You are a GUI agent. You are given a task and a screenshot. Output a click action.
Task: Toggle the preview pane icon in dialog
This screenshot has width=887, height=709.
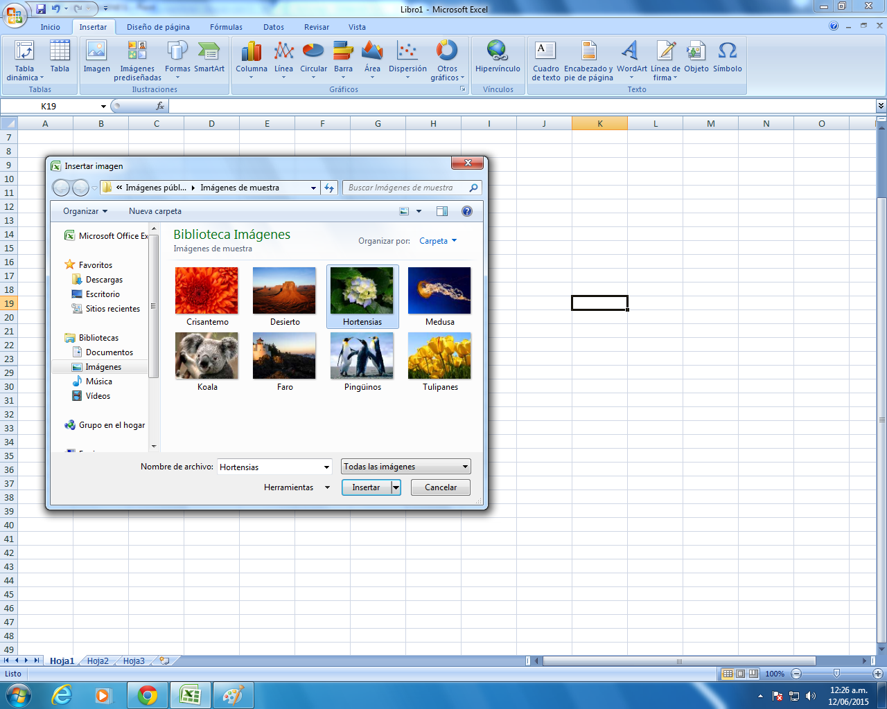(x=442, y=211)
